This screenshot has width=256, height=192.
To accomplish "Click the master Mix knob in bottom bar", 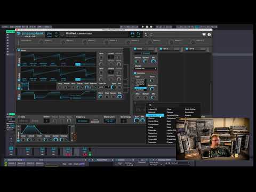I will [x=142, y=121].
